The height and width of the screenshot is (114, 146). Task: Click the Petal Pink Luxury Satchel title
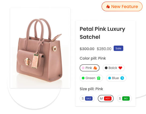coord(102,33)
